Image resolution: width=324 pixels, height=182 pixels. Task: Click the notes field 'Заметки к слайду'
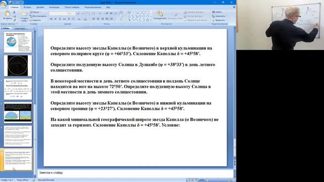135,173
